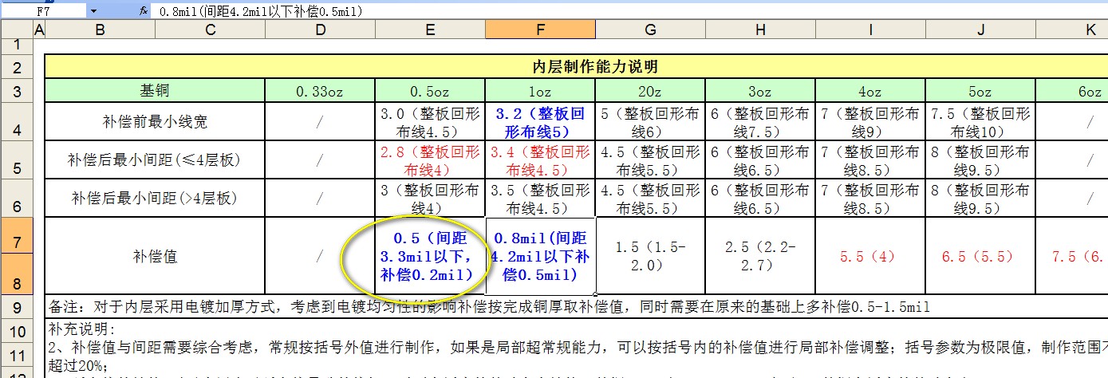Viewport: 1108px width, 378px height.
Task: Select row 8 header
Action: [x=16, y=274]
